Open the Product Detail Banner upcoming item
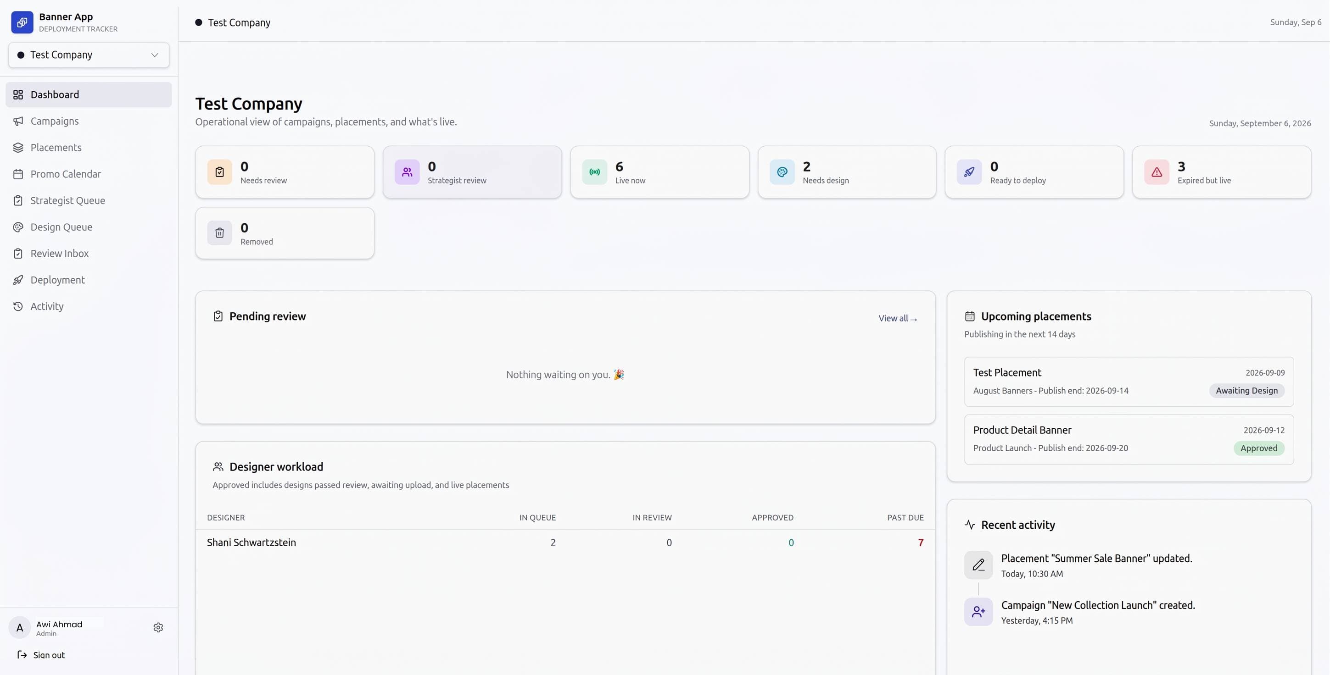The image size is (1330, 675). click(1129, 440)
